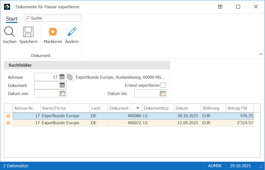Click the window resize grip in status bar
This screenshot has height=170, width=265.
pos(261,166)
